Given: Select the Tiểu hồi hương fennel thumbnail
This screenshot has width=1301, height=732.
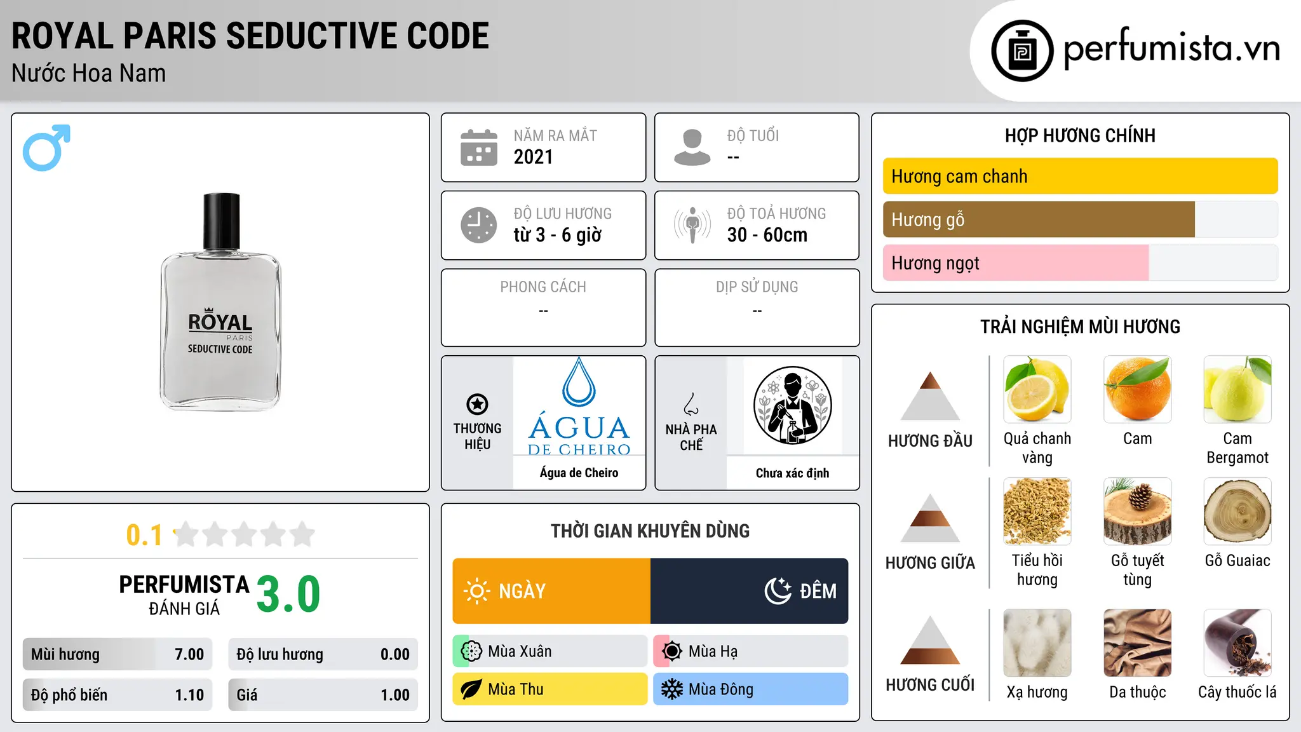Looking at the screenshot, I should coord(1037,512).
